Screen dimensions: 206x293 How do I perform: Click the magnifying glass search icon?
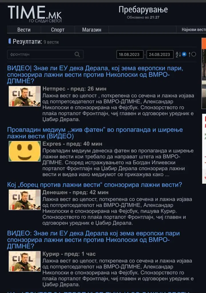[77, 54]
